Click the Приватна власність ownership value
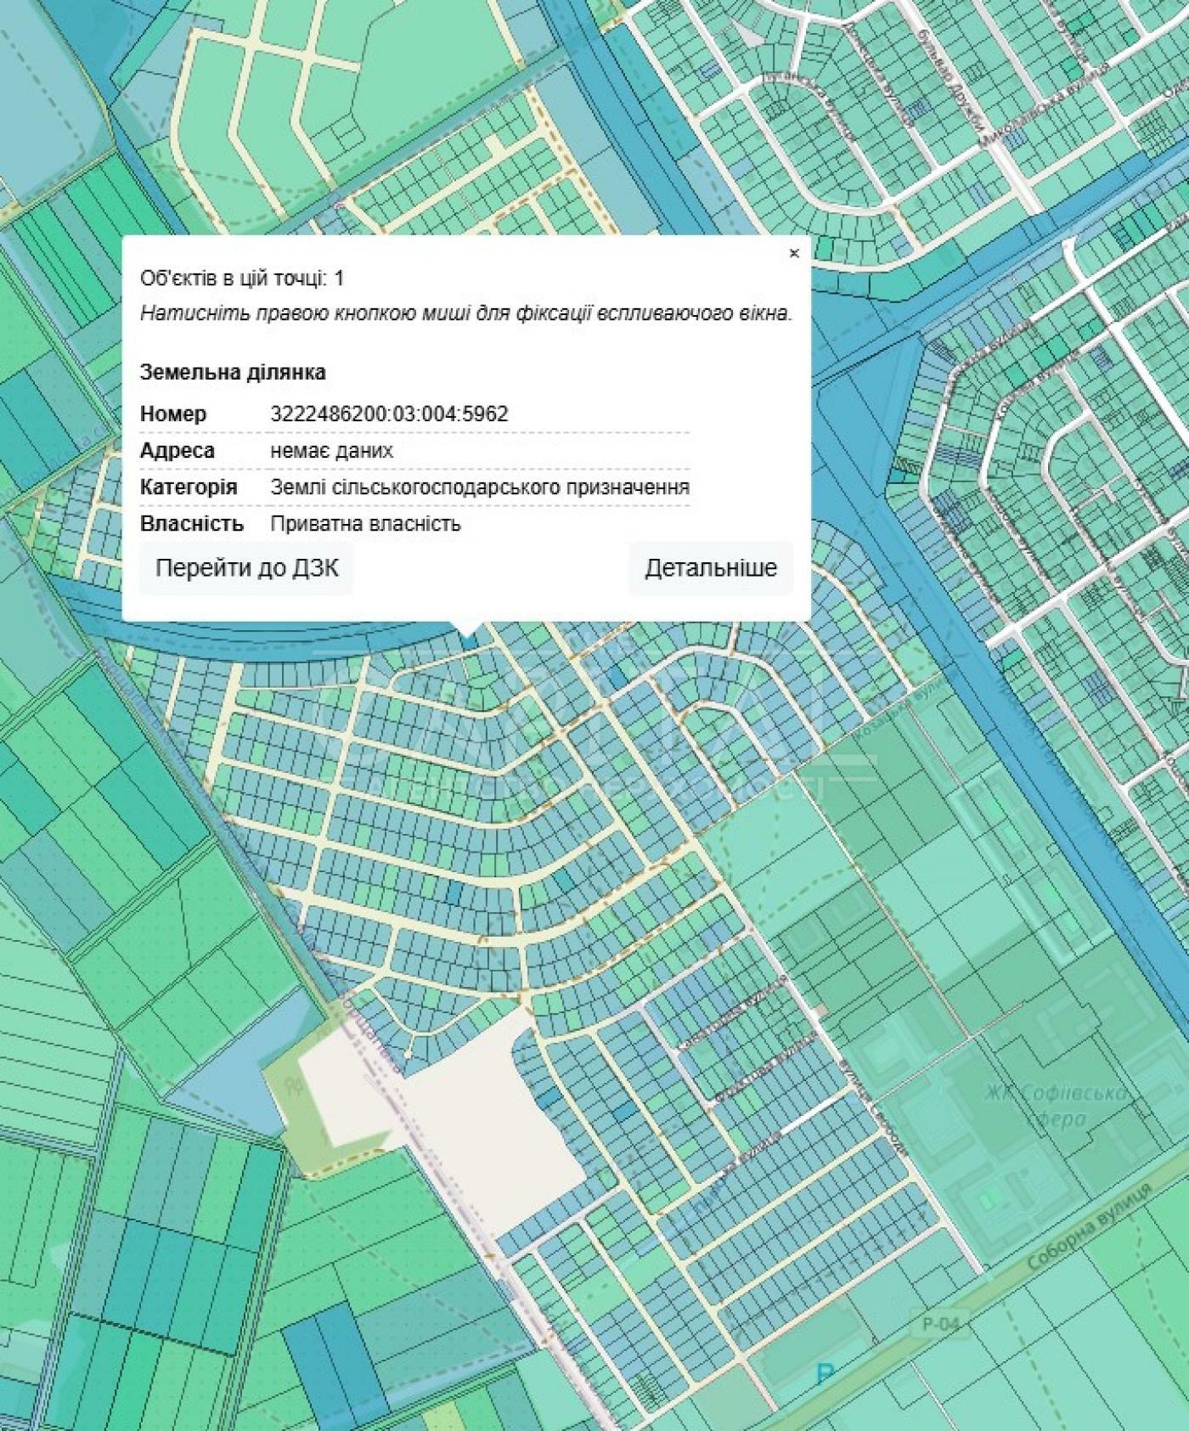 coord(365,523)
